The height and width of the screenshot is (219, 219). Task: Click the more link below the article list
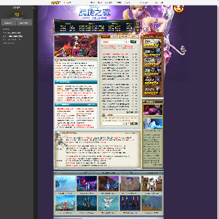132,112
